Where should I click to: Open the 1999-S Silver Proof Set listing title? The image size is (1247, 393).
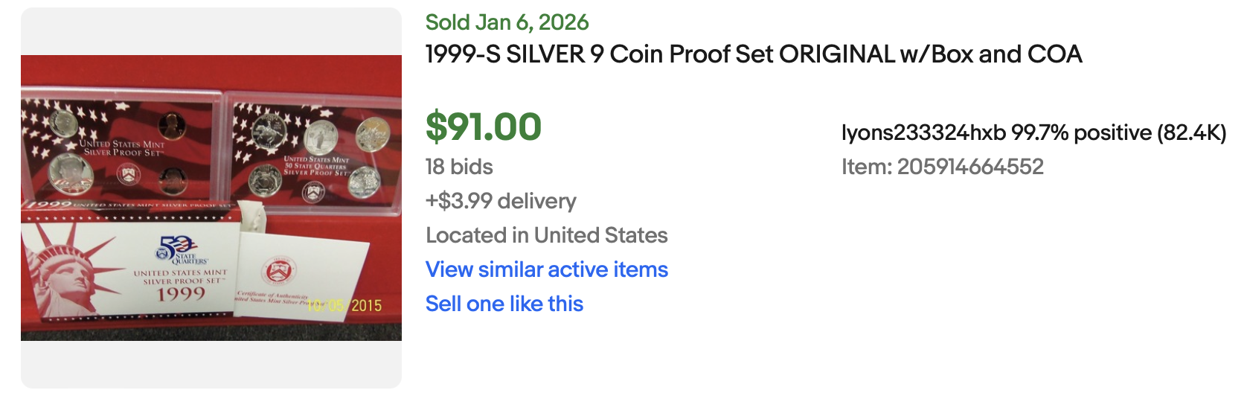753,54
